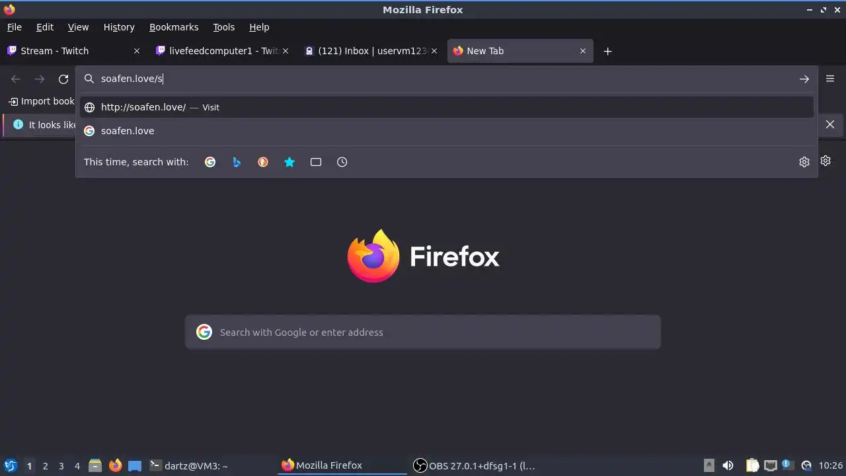This screenshot has width=846, height=476.
Task: Open the Tools menu
Action: 224,27
